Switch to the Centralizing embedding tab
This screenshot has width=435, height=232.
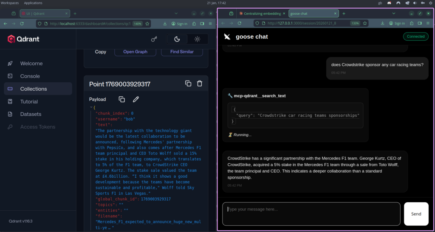coord(262,14)
